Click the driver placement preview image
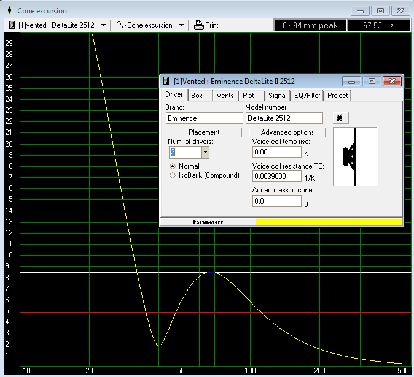The height and width of the screenshot is (377, 414). (x=355, y=156)
